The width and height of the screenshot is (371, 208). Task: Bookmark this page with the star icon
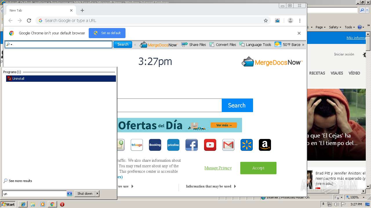point(265,21)
